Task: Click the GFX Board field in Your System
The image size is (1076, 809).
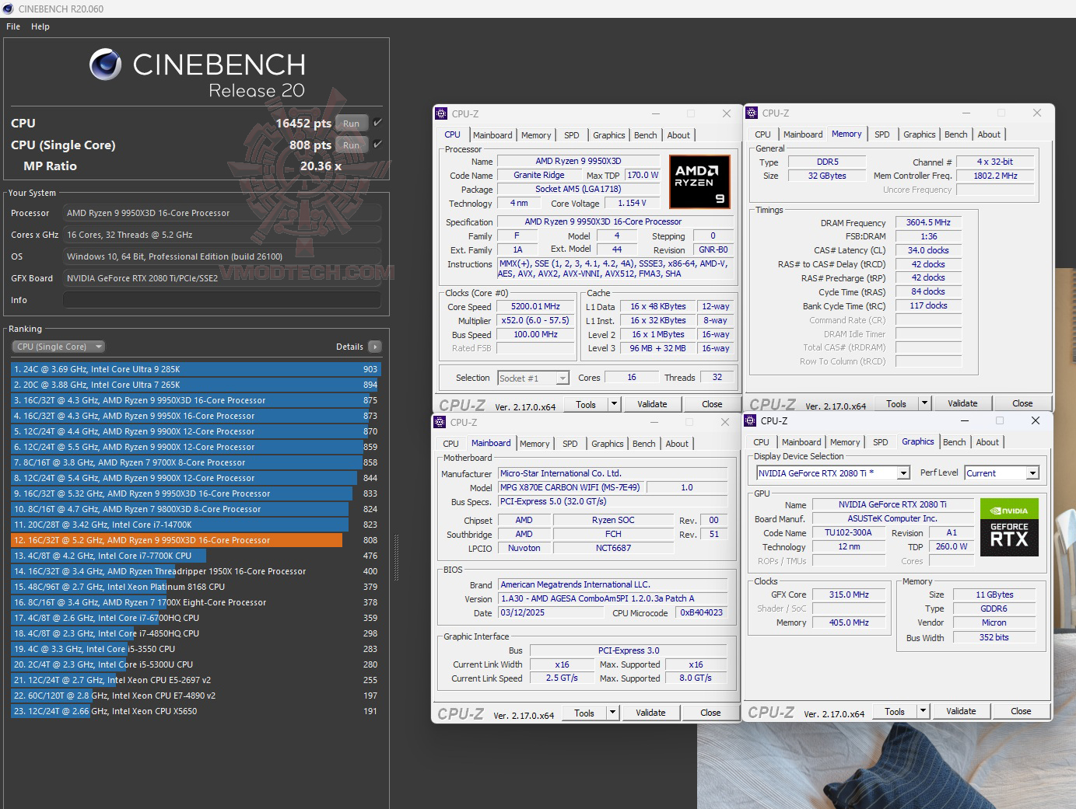Action: coord(222,278)
